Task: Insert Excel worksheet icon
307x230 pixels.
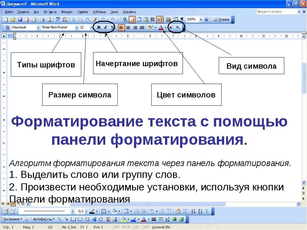Action: click(146, 19)
